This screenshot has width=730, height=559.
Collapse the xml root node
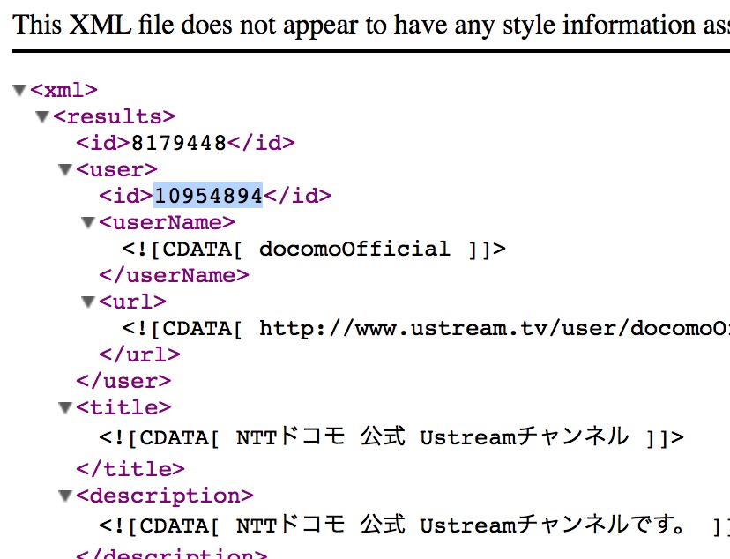tap(19, 90)
